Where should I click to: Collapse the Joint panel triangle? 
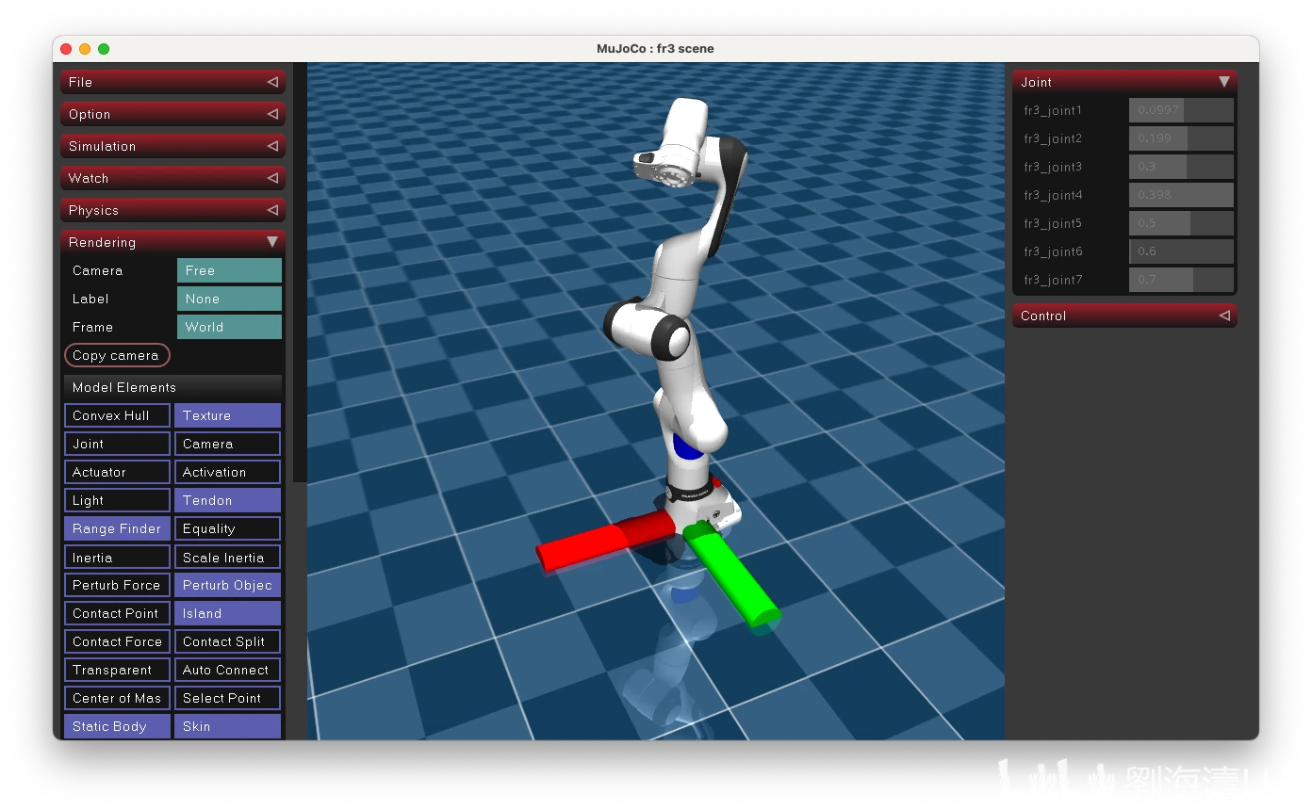(1223, 82)
